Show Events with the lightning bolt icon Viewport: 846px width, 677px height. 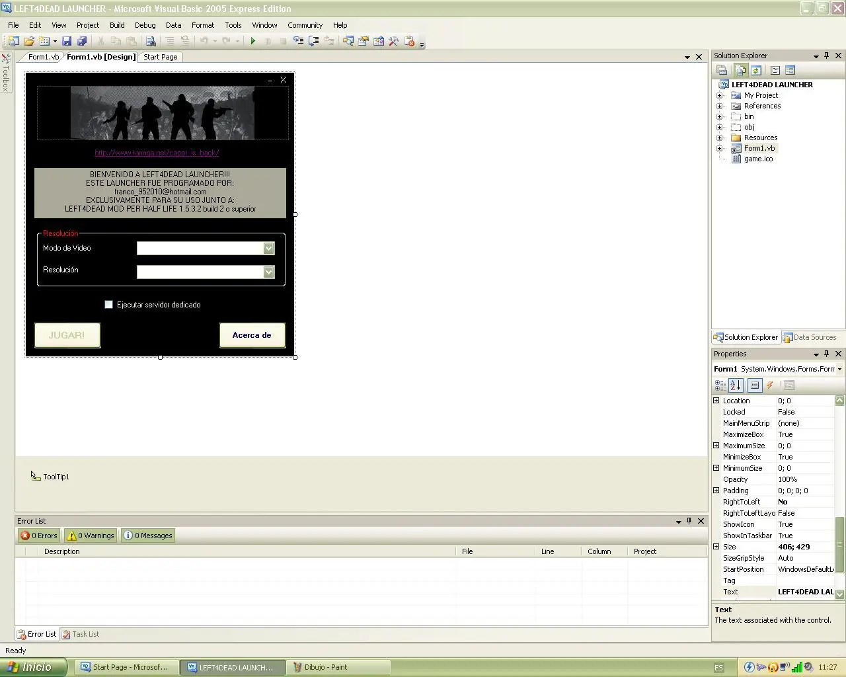pyautogui.click(x=770, y=385)
